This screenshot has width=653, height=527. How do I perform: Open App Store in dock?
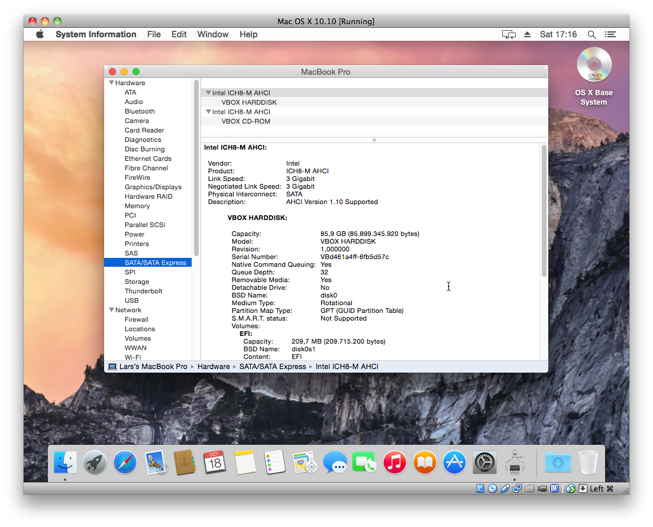[x=454, y=463]
